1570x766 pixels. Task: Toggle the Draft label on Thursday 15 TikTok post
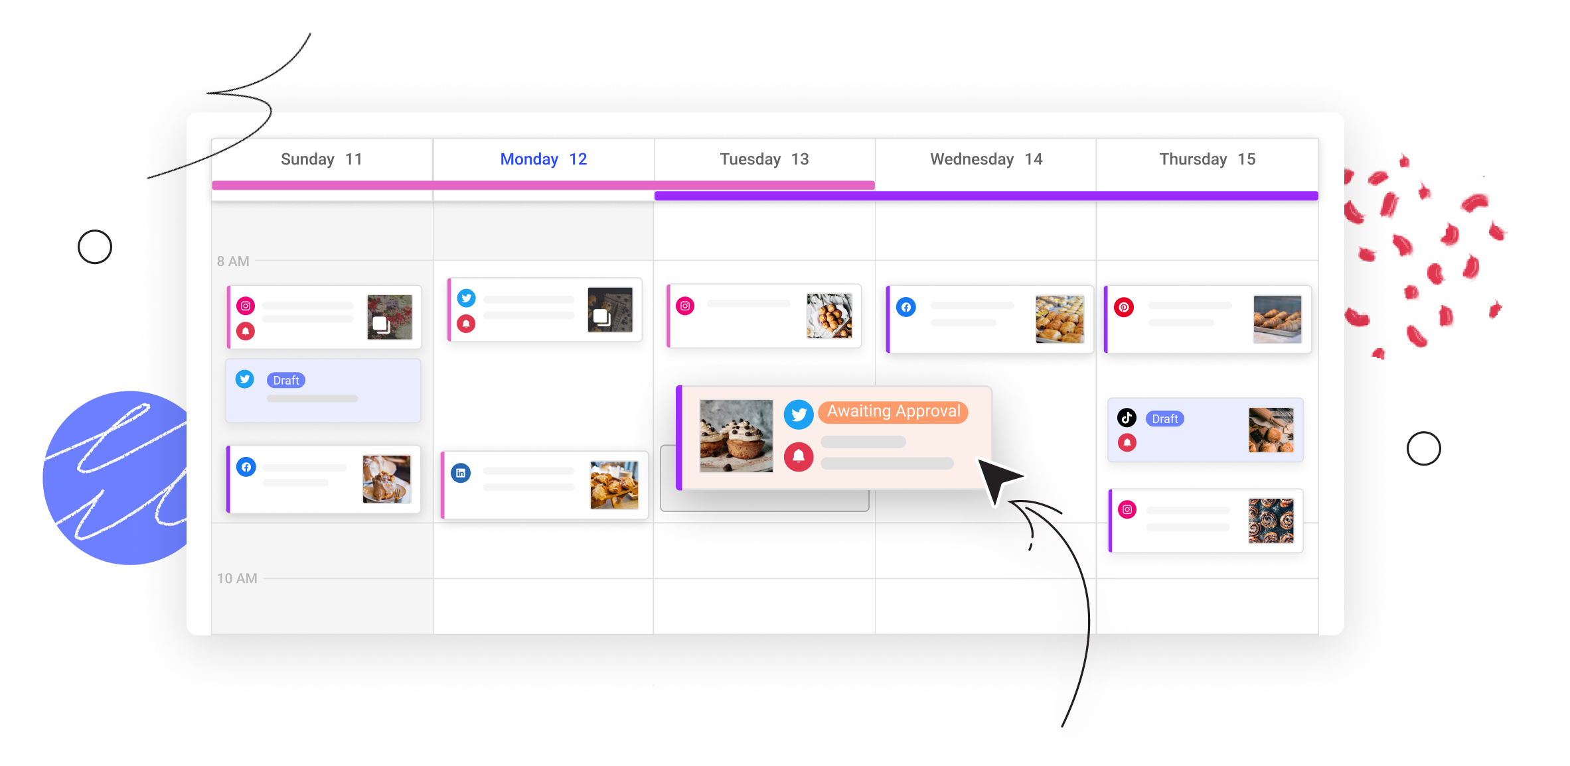click(x=1164, y=418)
